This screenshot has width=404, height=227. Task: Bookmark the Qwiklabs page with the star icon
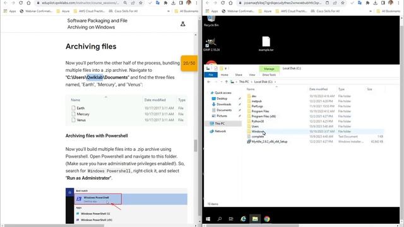141,3
